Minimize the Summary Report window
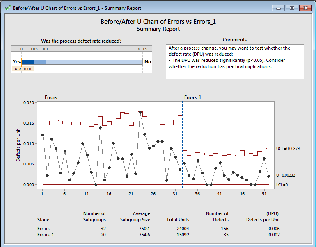 [279, 8]
